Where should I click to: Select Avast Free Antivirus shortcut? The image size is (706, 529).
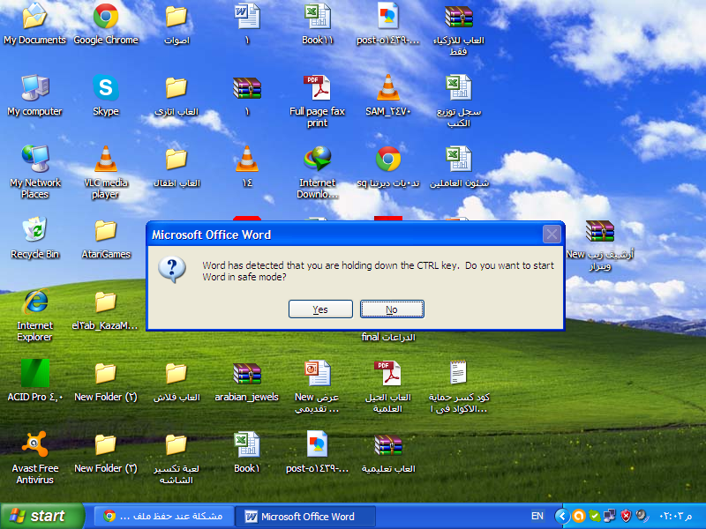34,458
